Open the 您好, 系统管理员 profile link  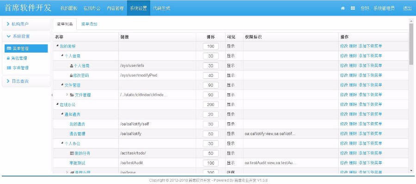[x=378, y=8]
